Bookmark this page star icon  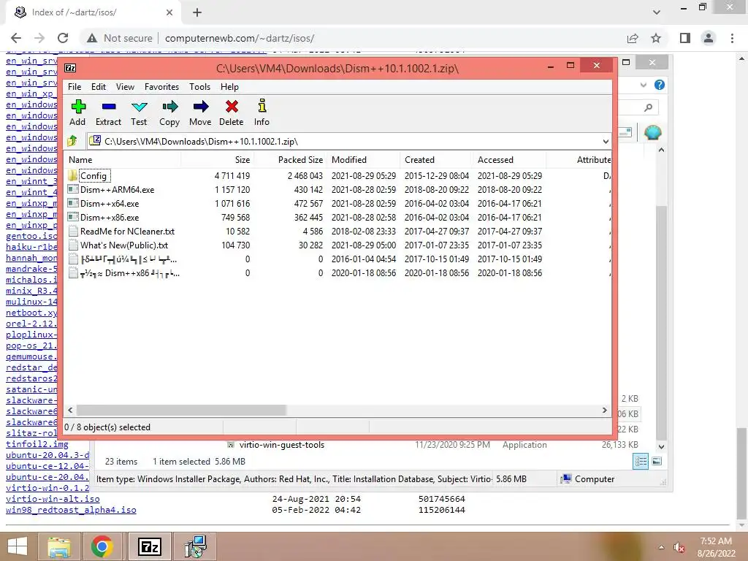pos(657,38)
